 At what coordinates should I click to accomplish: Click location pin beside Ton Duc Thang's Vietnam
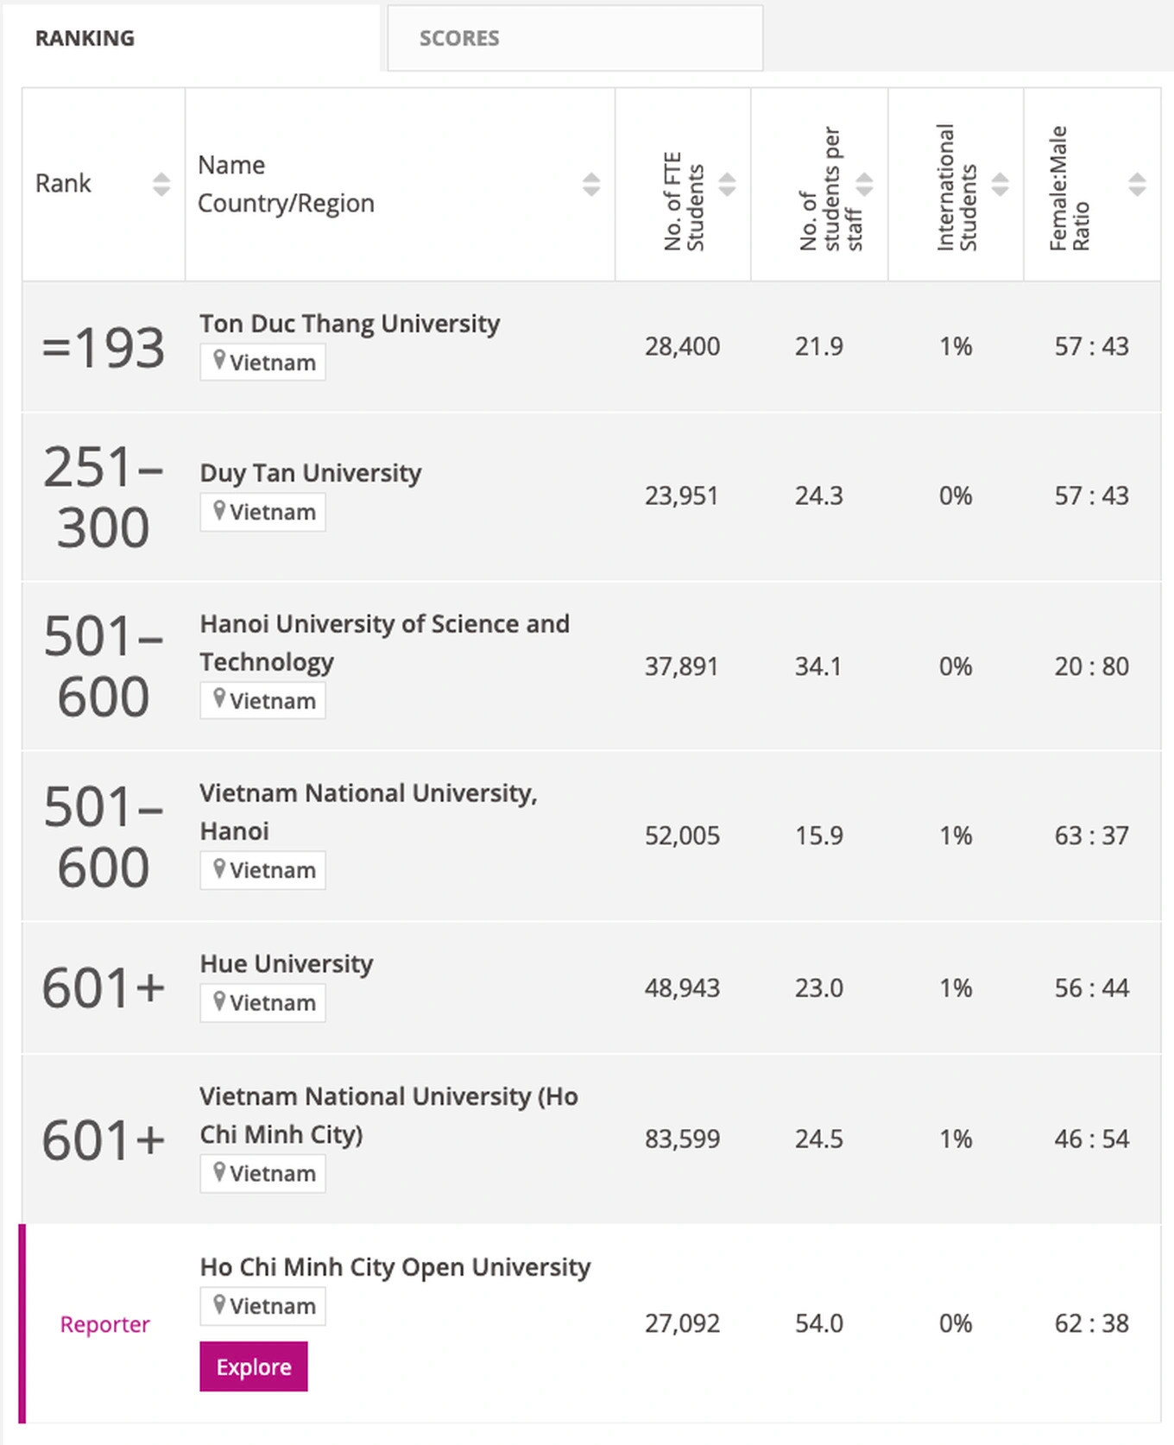point(219,361)
